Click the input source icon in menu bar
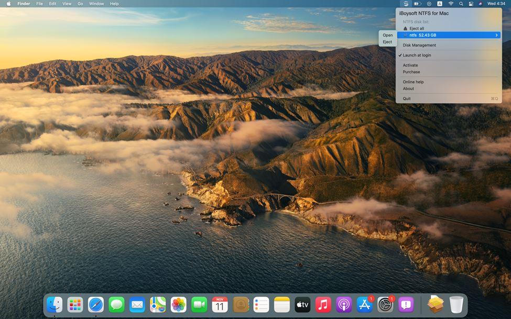511x319 pixels. point(440,4)
